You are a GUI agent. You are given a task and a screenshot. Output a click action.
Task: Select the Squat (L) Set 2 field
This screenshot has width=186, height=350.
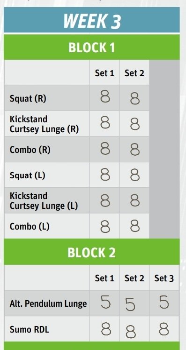[x=134, y=175]
